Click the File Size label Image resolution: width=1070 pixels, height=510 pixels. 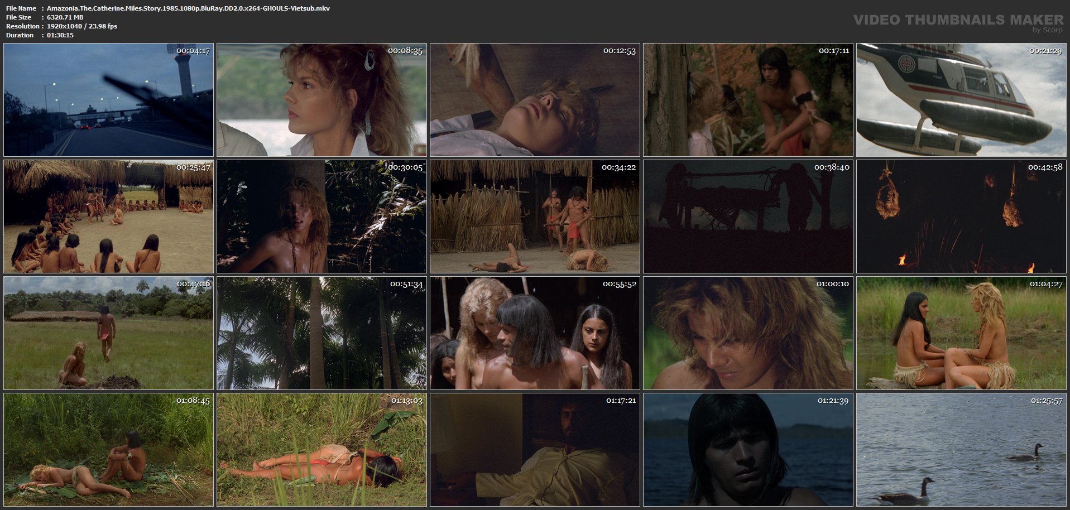tap(19, 17)
